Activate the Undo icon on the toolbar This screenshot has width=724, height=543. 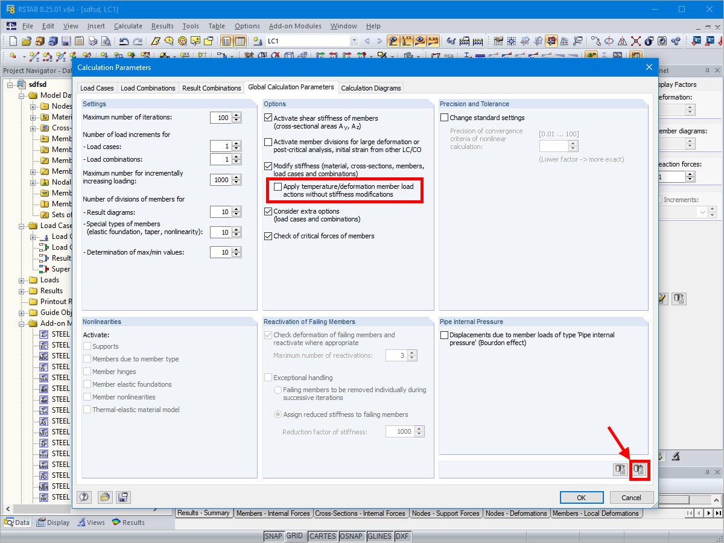point(125,41)
